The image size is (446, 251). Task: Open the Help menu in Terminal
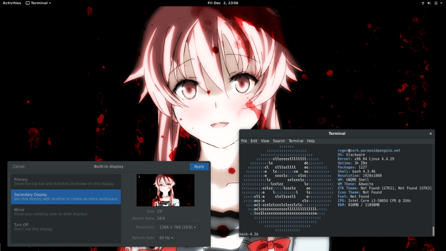coord(311,141)
